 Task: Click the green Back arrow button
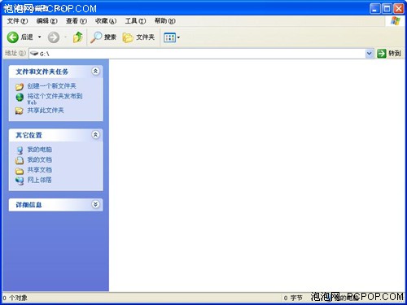(x=13, y=37)
